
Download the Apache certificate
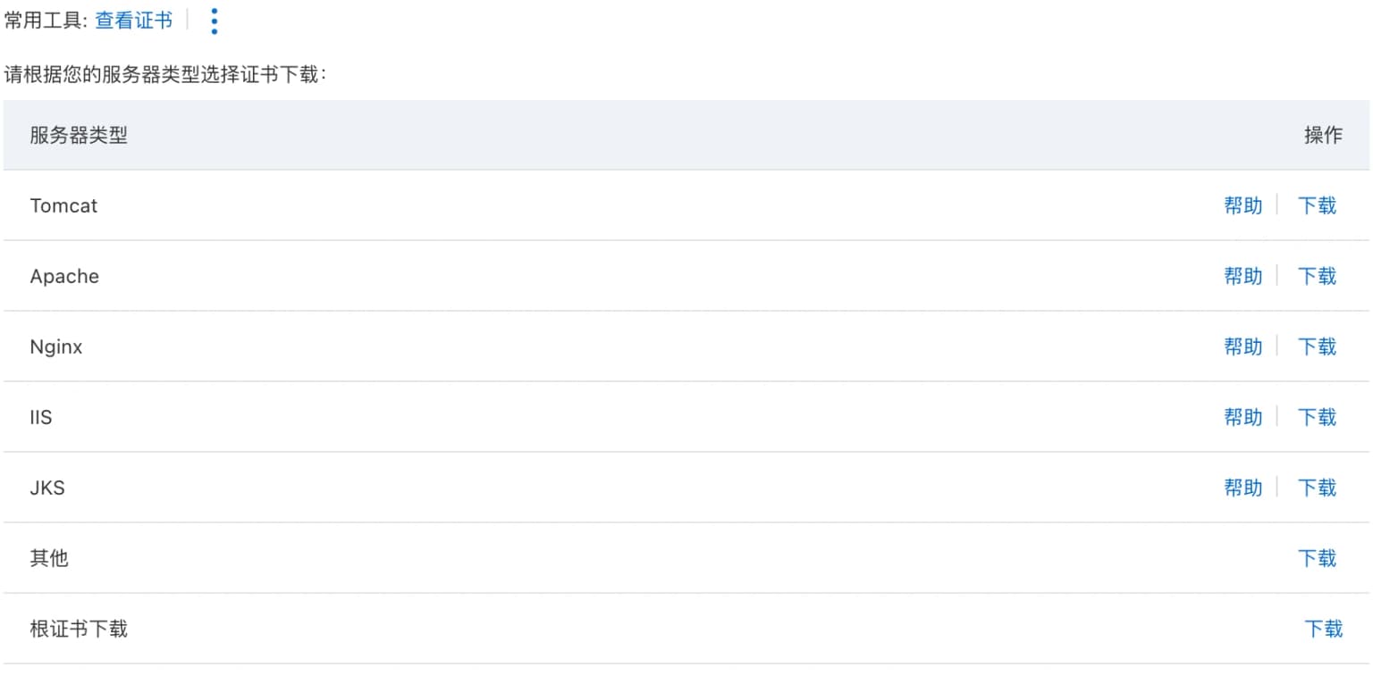1317,276
